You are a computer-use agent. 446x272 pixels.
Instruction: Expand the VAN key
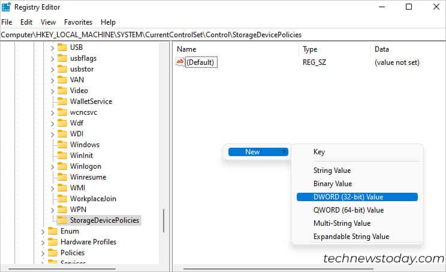coord(52,80)
